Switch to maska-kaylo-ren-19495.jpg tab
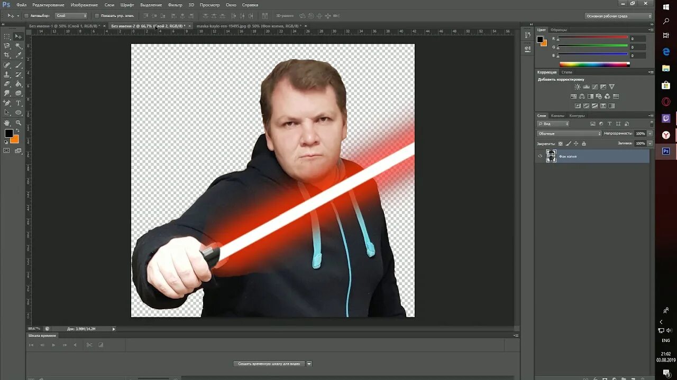677x380 pixels. (x=249, y=25)
